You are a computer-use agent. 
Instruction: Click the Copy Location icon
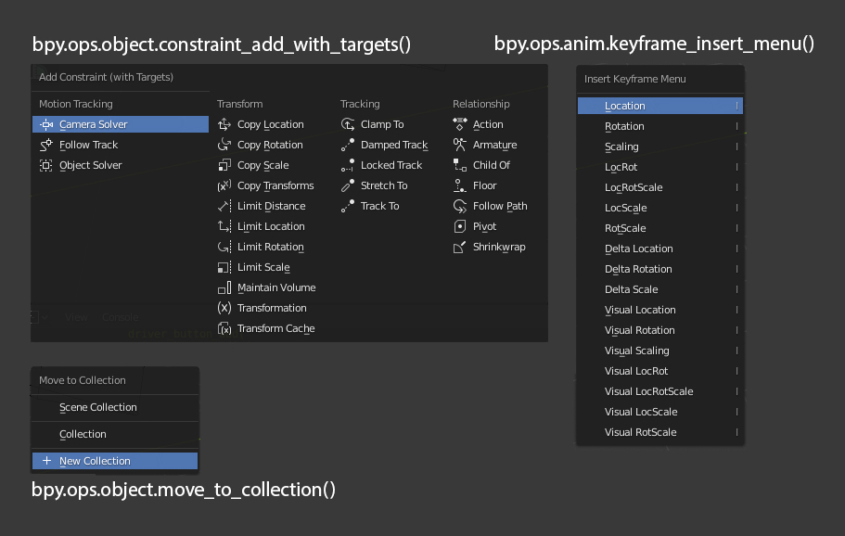pos(224,124)
